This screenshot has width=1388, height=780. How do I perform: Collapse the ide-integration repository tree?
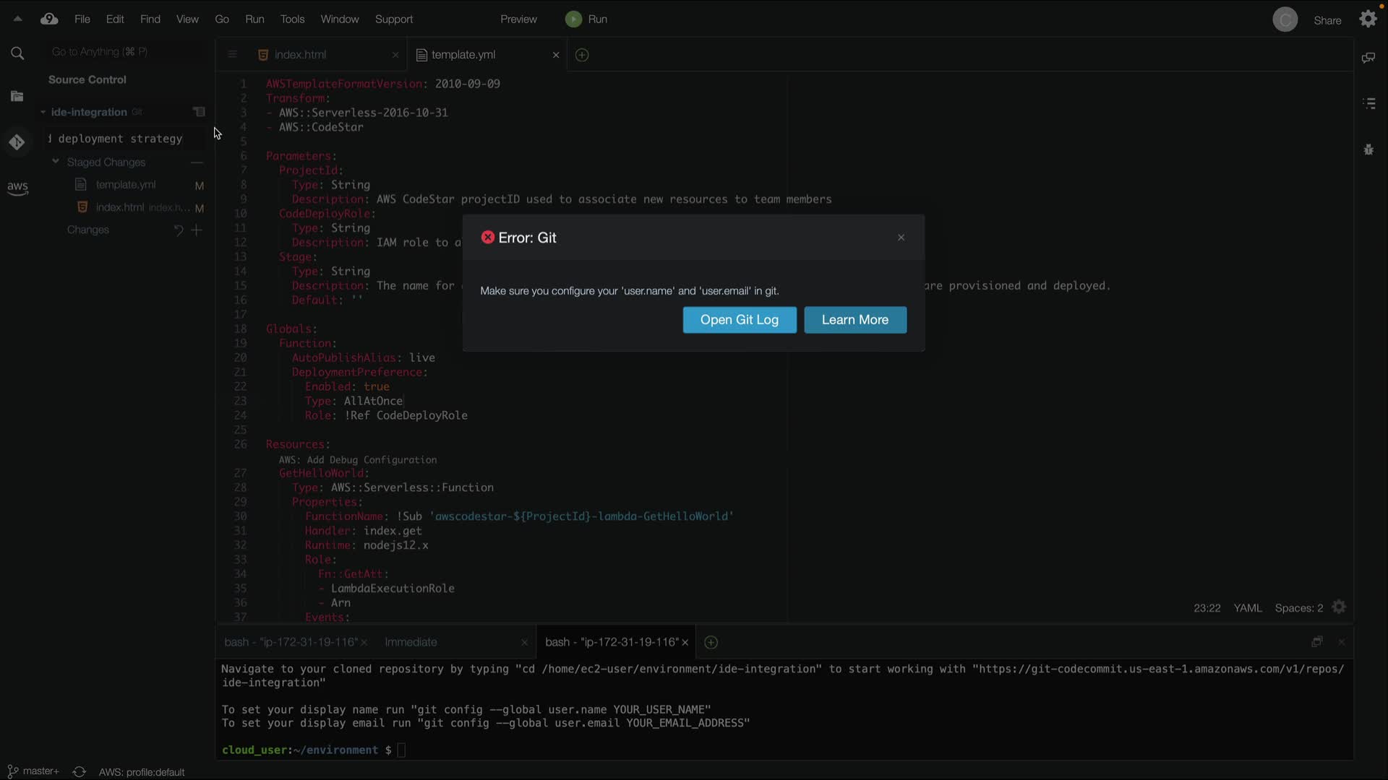[43, 112]
